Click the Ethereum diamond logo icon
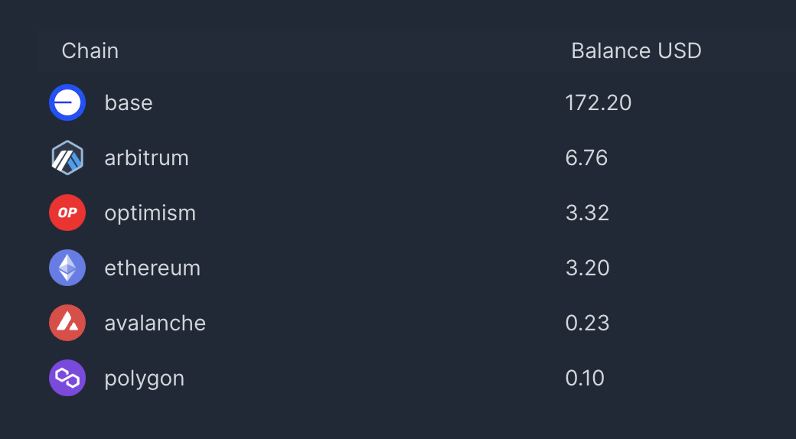The width and height of the screenshot is (796, 439). (x=67, y=268)
